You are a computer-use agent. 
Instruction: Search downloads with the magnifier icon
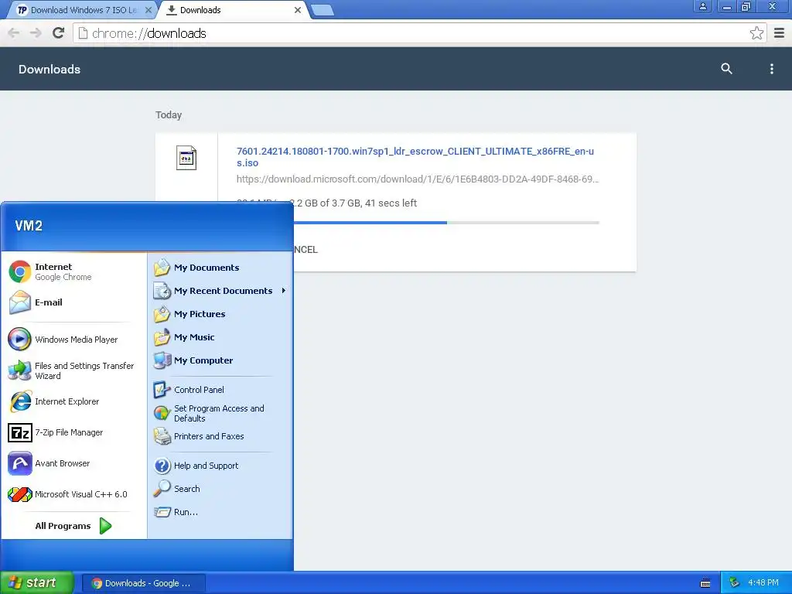tap(726, 69)
